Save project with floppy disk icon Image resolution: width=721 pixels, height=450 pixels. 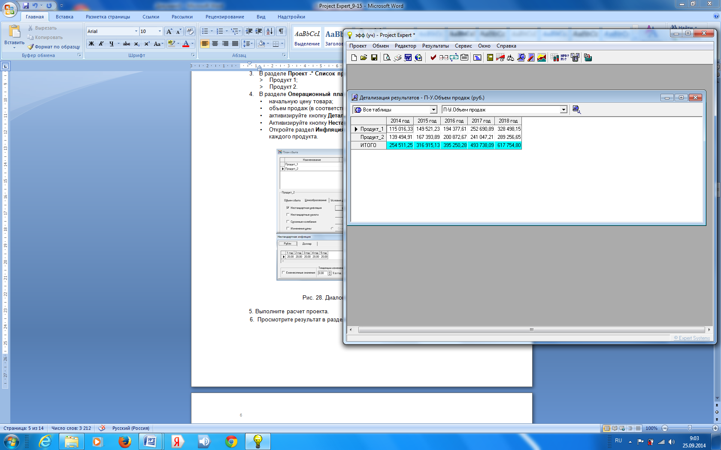374,57
